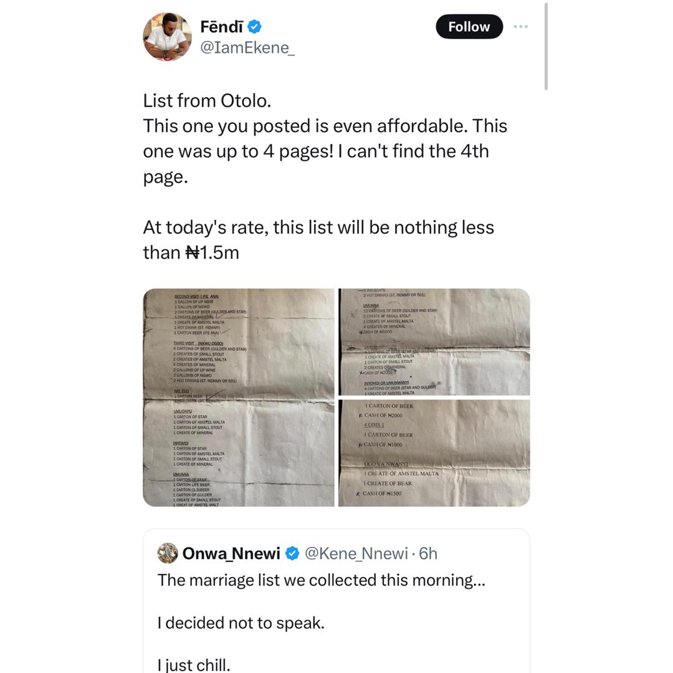This screenshot has height=673, width=673.
Task: Open the bottom-right 'Cash of ₦2000' photo
Action: pyautogui.click(x=434, y=453)
